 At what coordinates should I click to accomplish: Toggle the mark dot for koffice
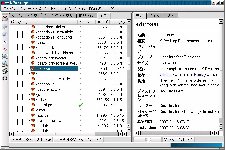pos(80,99)
